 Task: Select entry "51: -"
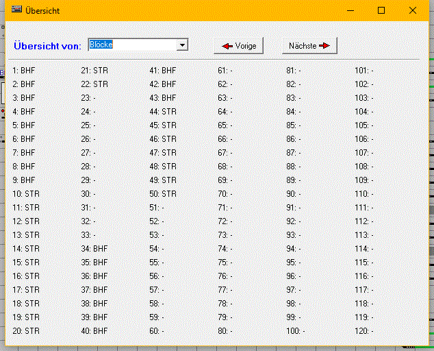coord(157,208)
